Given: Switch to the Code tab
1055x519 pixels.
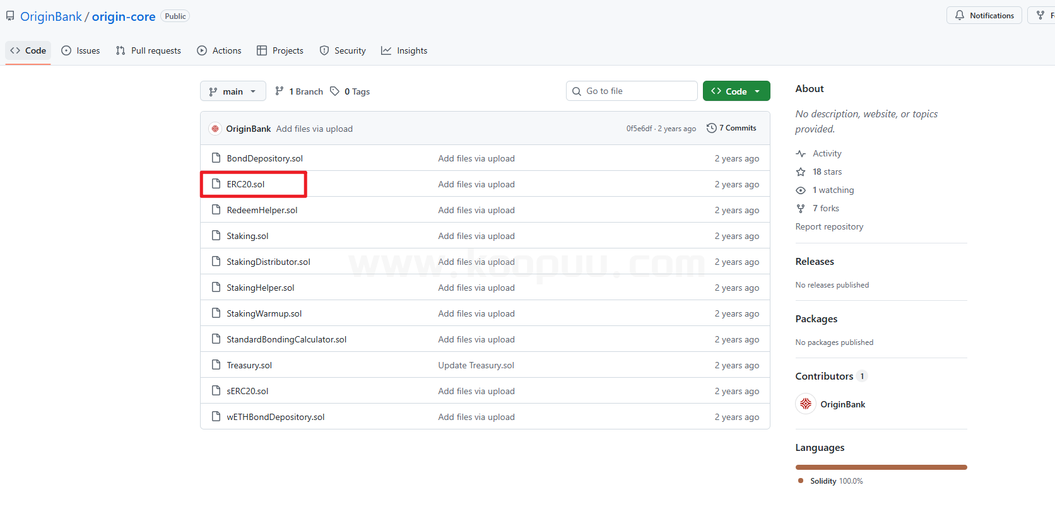Looking at the screenshot, I should tap(28, 50).
